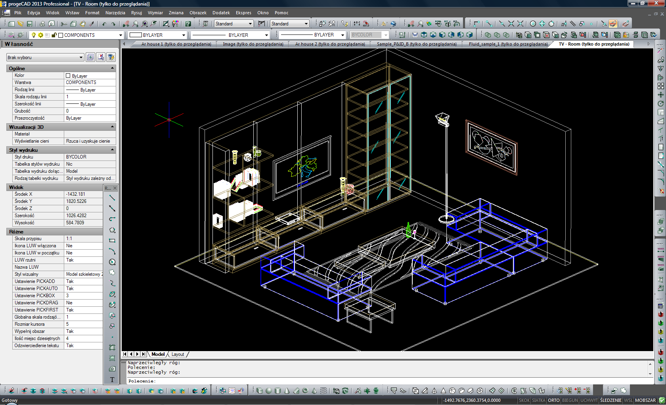Toggle ORTO mode in the status bar

coord(553,400)
